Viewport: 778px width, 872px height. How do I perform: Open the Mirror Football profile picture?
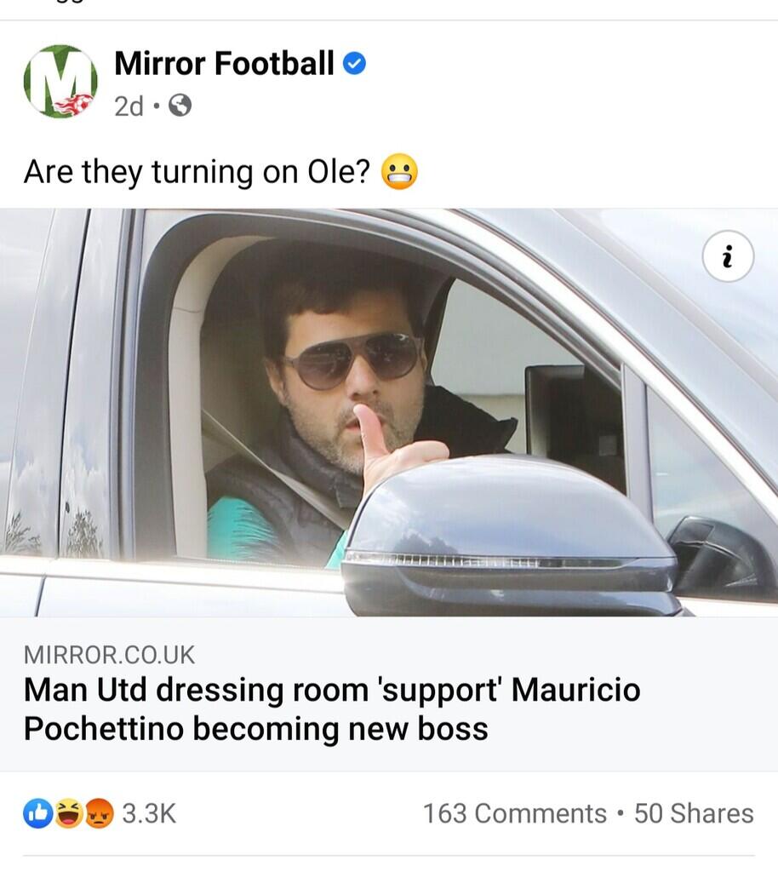60,82
